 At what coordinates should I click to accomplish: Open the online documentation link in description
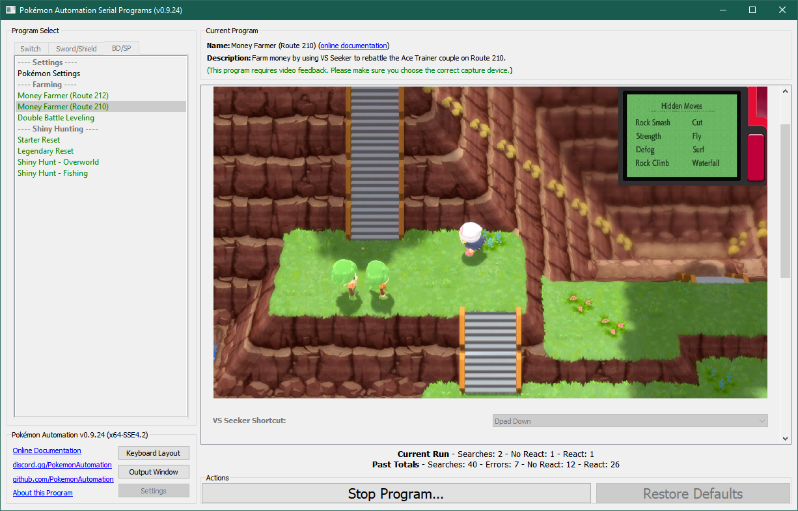[354, 46]
